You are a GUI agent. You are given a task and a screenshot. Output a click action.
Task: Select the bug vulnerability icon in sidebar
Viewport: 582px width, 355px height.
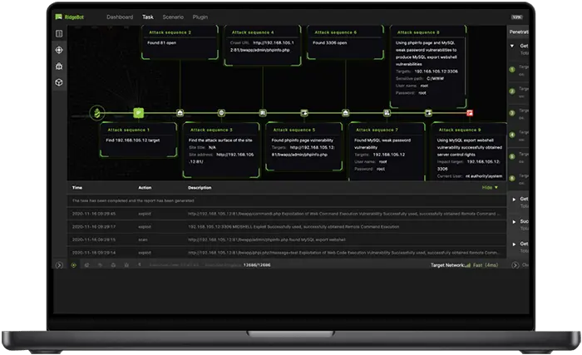click(59, 67)
